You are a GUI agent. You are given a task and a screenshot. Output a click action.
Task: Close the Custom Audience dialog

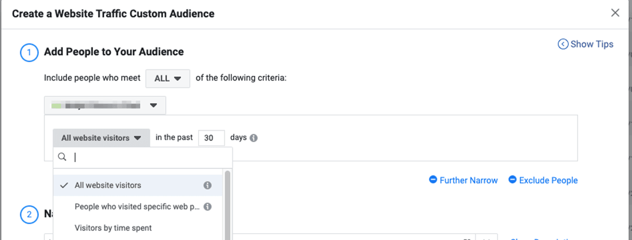[615, 13]
